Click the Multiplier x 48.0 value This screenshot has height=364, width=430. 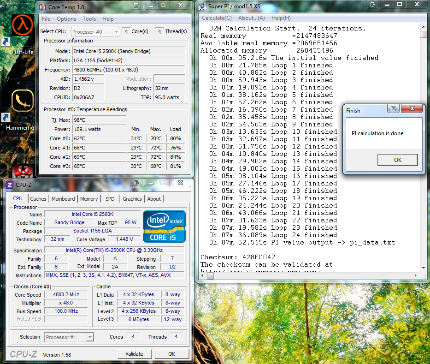[x=66, y=303]
